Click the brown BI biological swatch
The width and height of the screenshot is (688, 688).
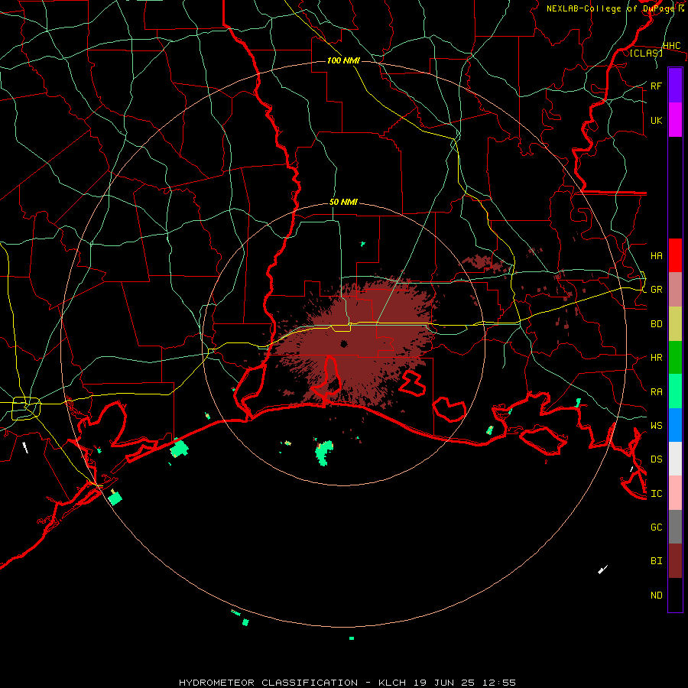(x=675, y=561)
